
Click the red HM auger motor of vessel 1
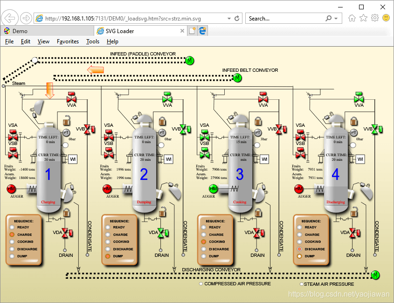click(11, 189)
